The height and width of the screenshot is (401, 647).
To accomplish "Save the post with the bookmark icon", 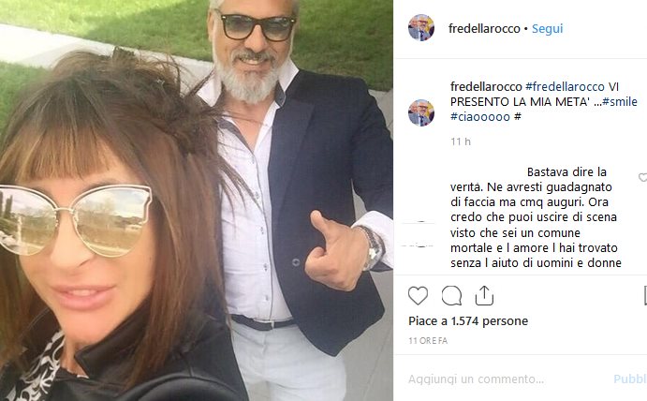I will click(645, 295).
